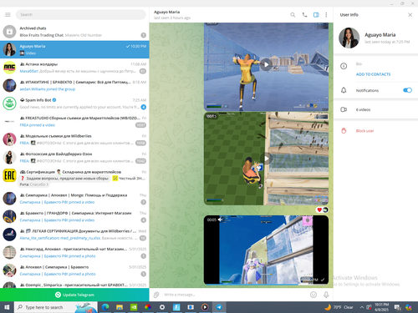Click the heart reaction under the video
This screenshot has height=313, width=418.
coord(319,210)
